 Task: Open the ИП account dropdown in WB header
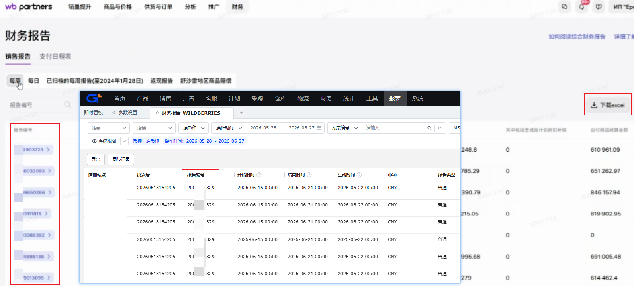pos(622,7)
